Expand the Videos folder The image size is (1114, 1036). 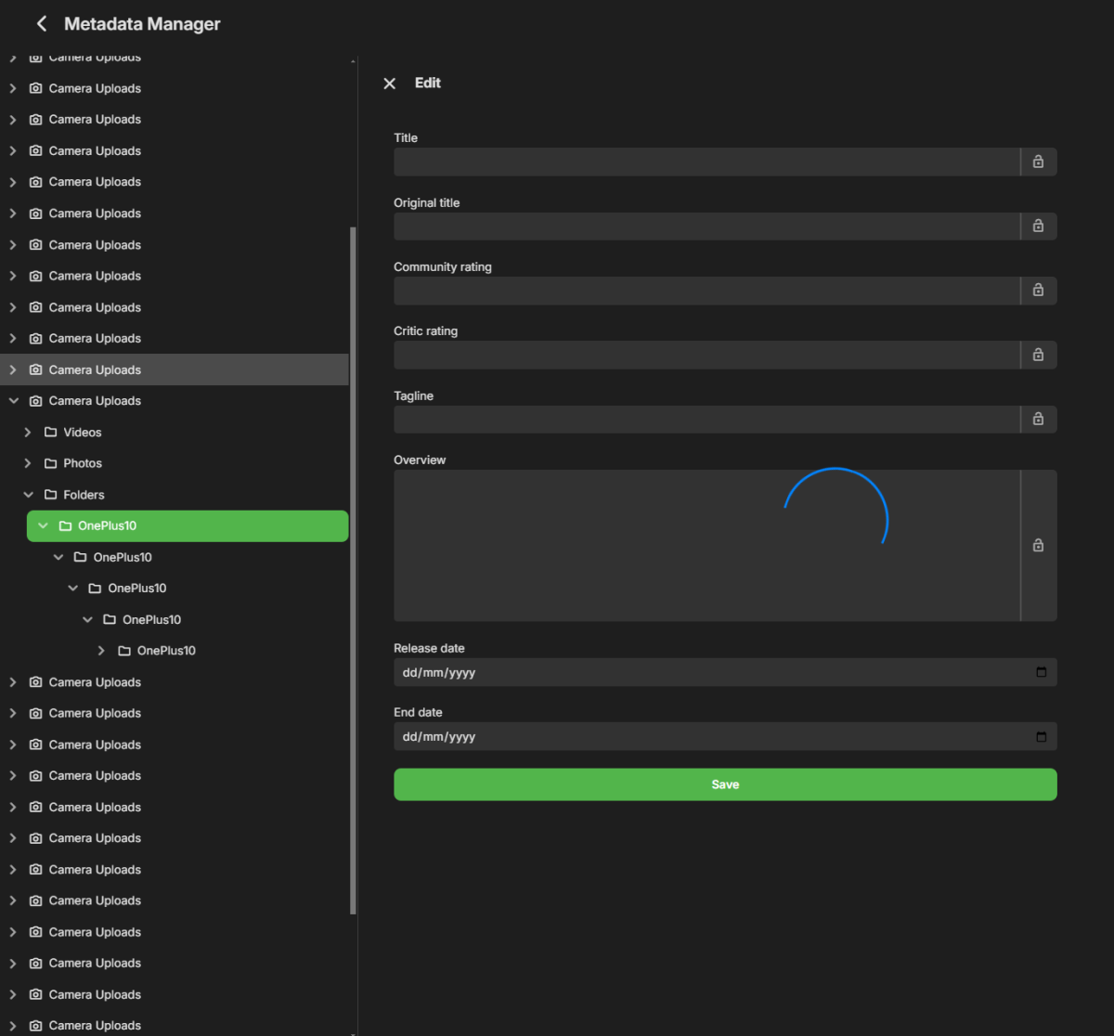(28, 433)
